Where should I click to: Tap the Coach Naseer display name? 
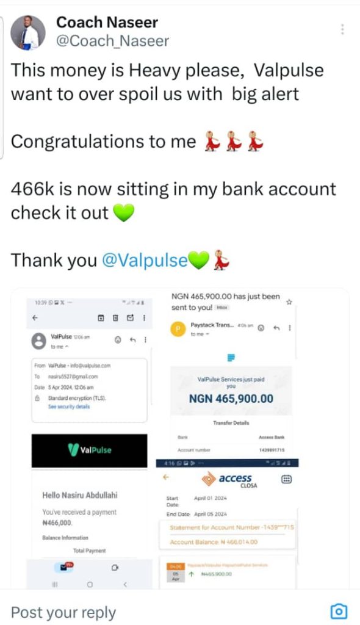pos(107,23)
